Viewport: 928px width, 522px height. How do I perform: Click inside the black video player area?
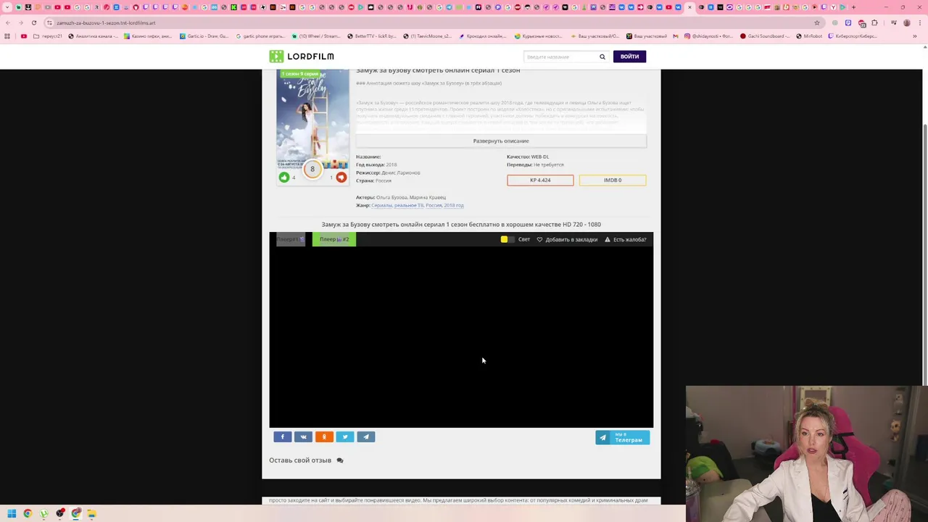click(x=461, y=337)
